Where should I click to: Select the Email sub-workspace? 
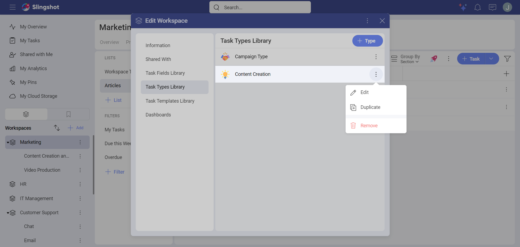click(x=30, y=240)
